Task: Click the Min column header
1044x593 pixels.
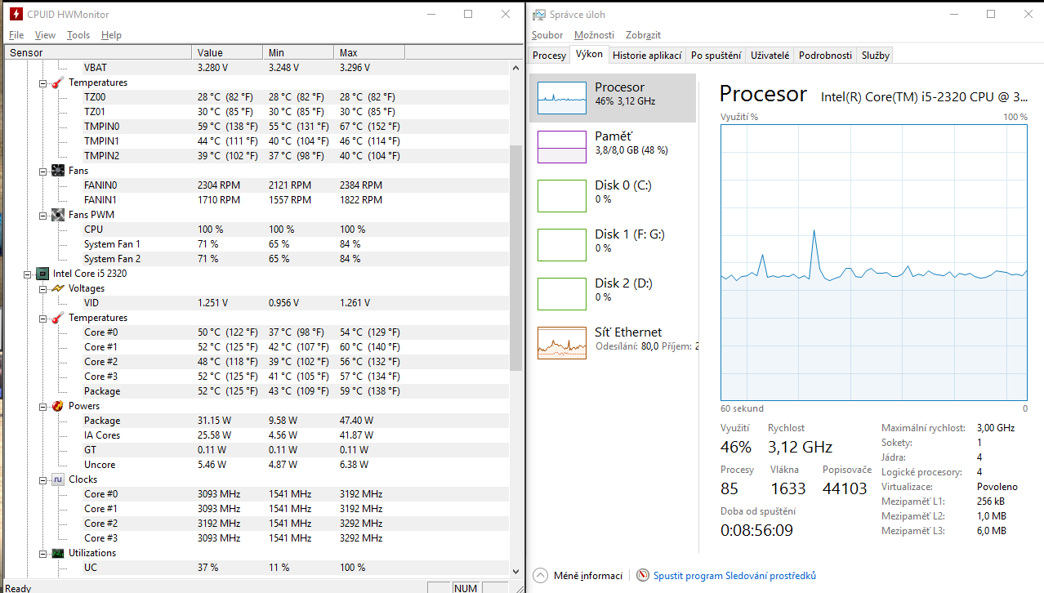Action: [299, 53]
